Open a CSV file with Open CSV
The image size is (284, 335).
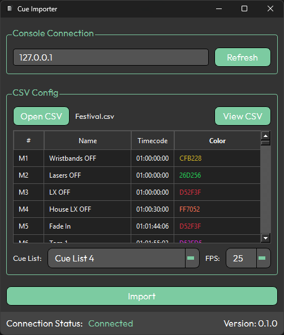[41, 116]
